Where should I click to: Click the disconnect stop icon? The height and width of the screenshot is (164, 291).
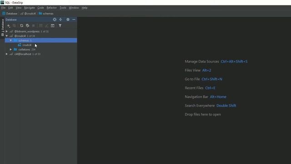[x=33, y=26]
